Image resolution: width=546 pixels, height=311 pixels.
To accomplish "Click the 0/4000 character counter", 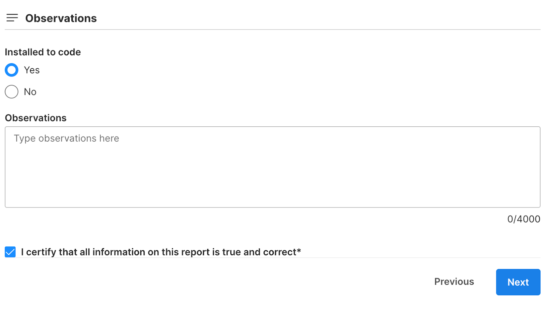I will point(523,219).
